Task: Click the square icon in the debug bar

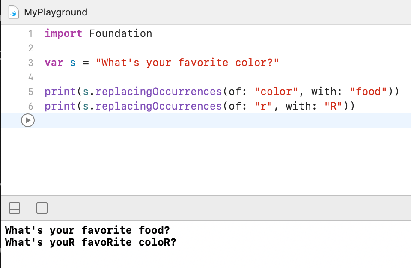Action: point(42,208)
